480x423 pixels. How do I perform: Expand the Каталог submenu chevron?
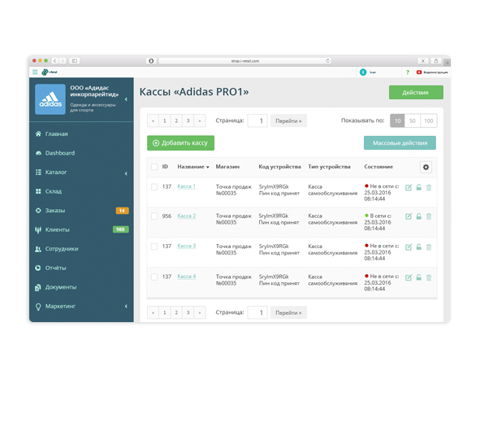pyautogui.click(x=126, y=173)
